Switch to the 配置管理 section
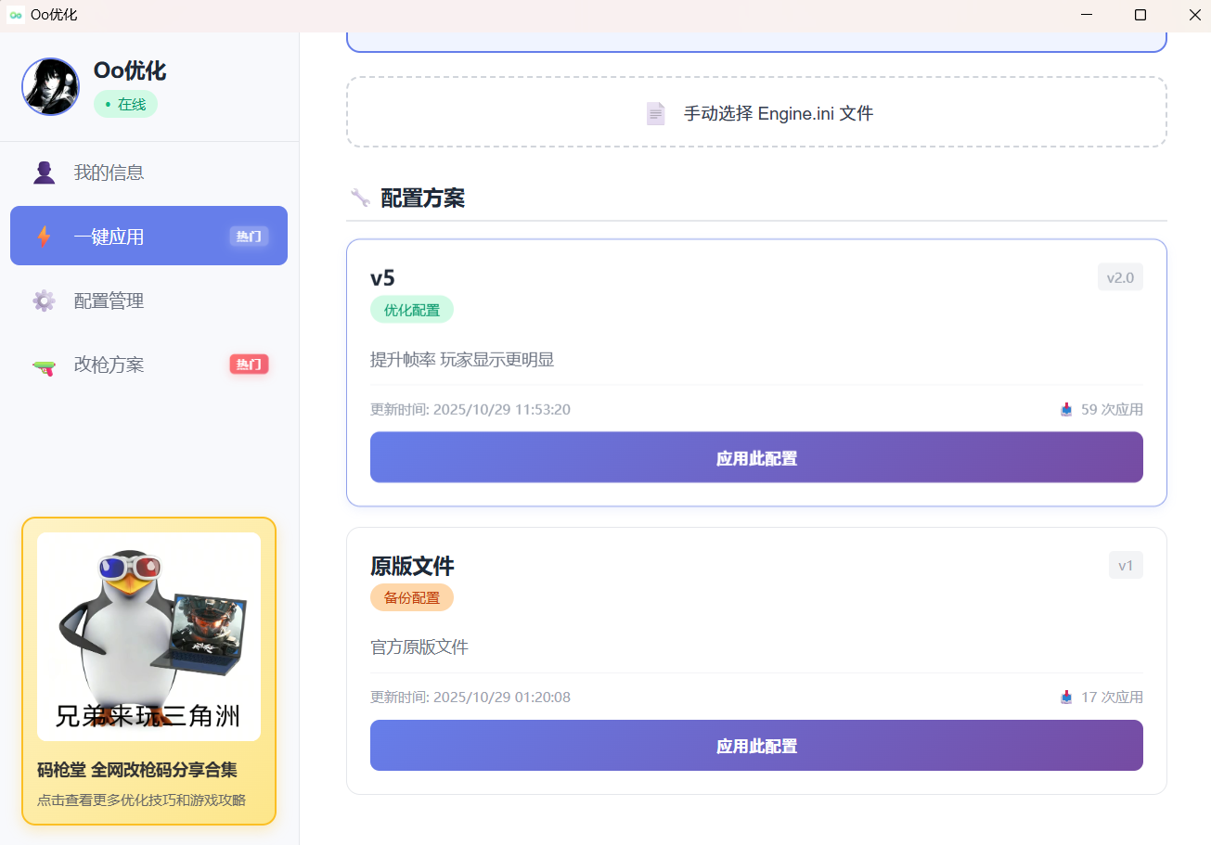Image resolution: width=1211 pixels, height=845 pixels. point(109,301)
